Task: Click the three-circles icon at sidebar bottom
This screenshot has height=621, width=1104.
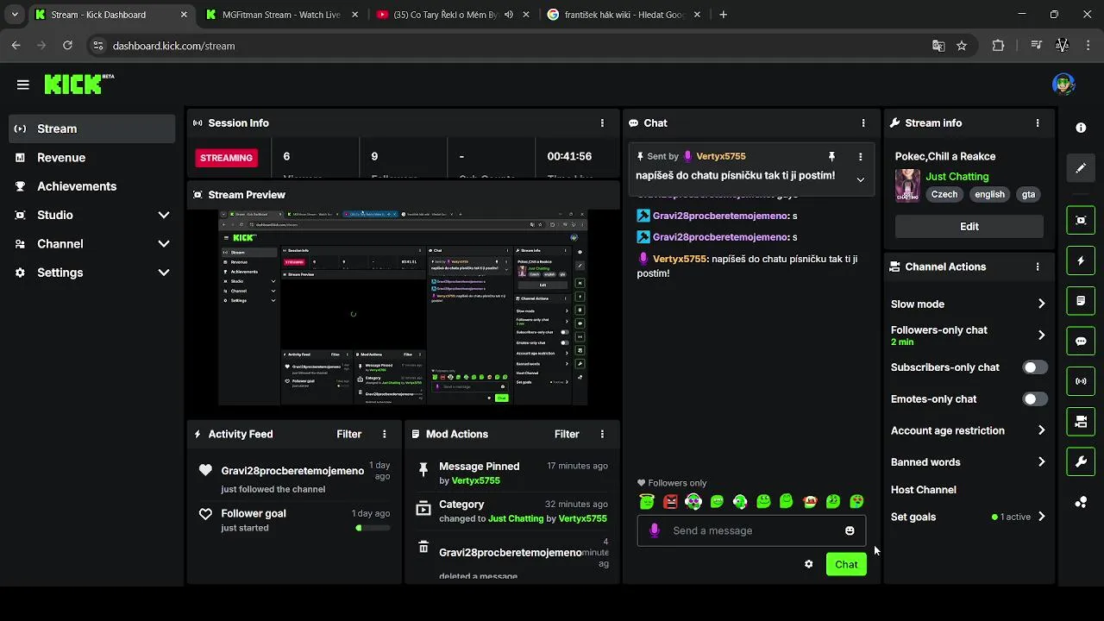Action: pos(1081,502)
